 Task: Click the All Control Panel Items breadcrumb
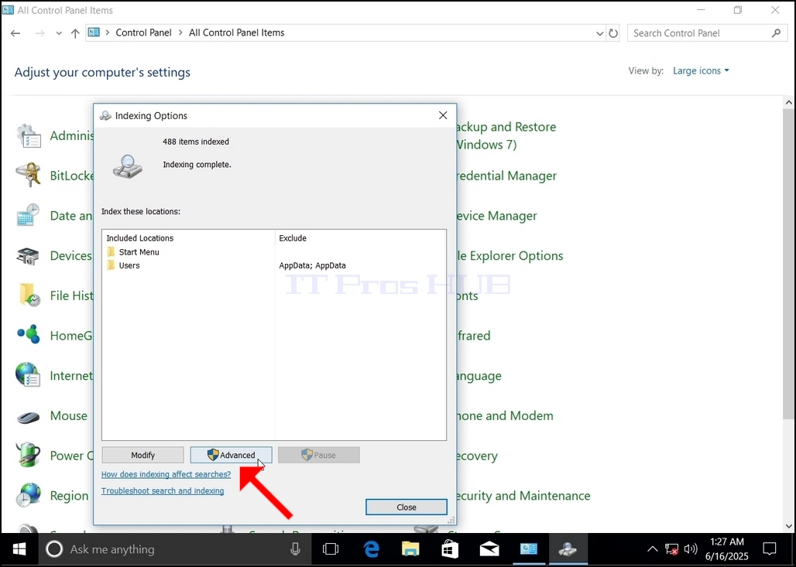click(x=237, y=32)
